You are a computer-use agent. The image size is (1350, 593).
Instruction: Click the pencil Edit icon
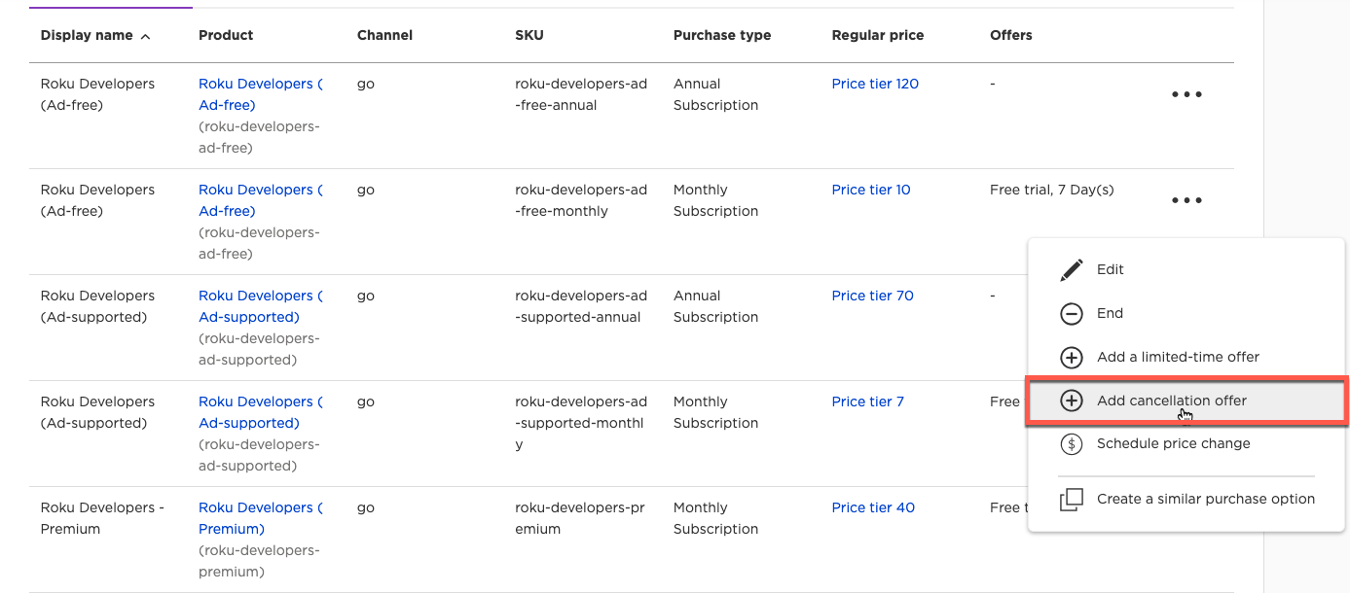coord(1071,269)
